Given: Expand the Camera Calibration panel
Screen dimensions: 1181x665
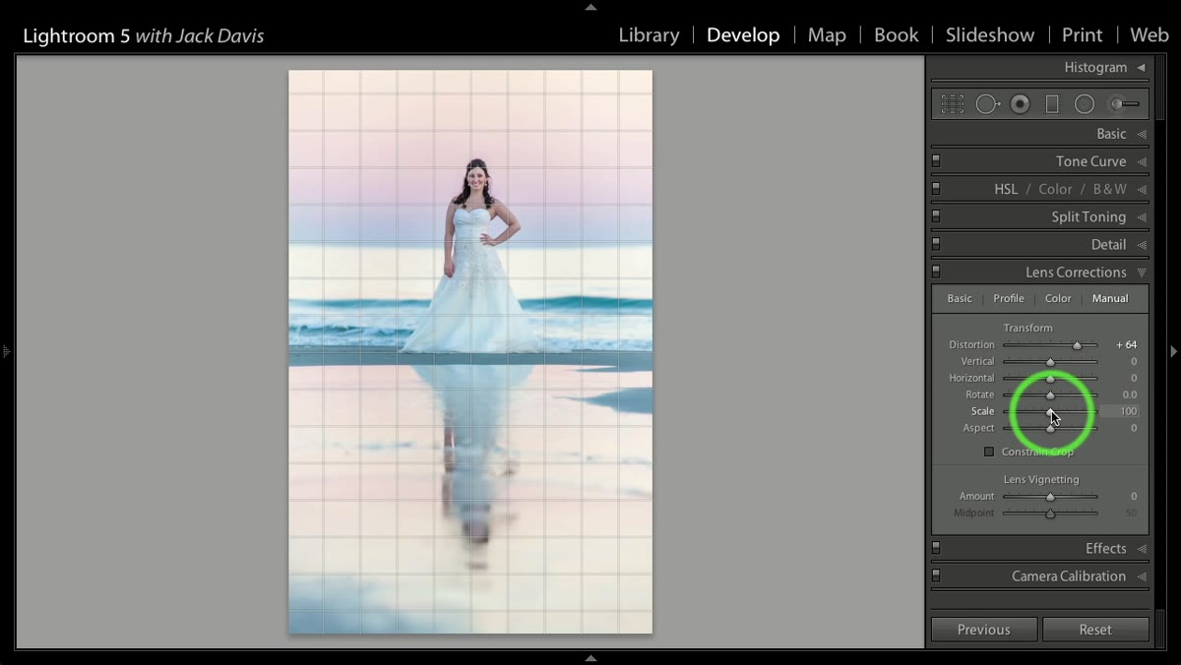Looking at the screenshot, I should (x=1142, y=576).
